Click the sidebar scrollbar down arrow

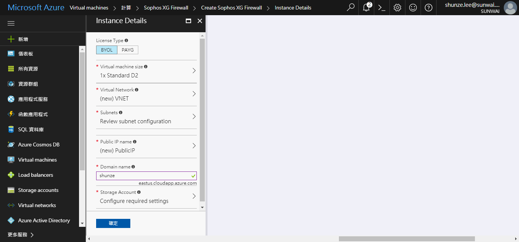point(82,224)
